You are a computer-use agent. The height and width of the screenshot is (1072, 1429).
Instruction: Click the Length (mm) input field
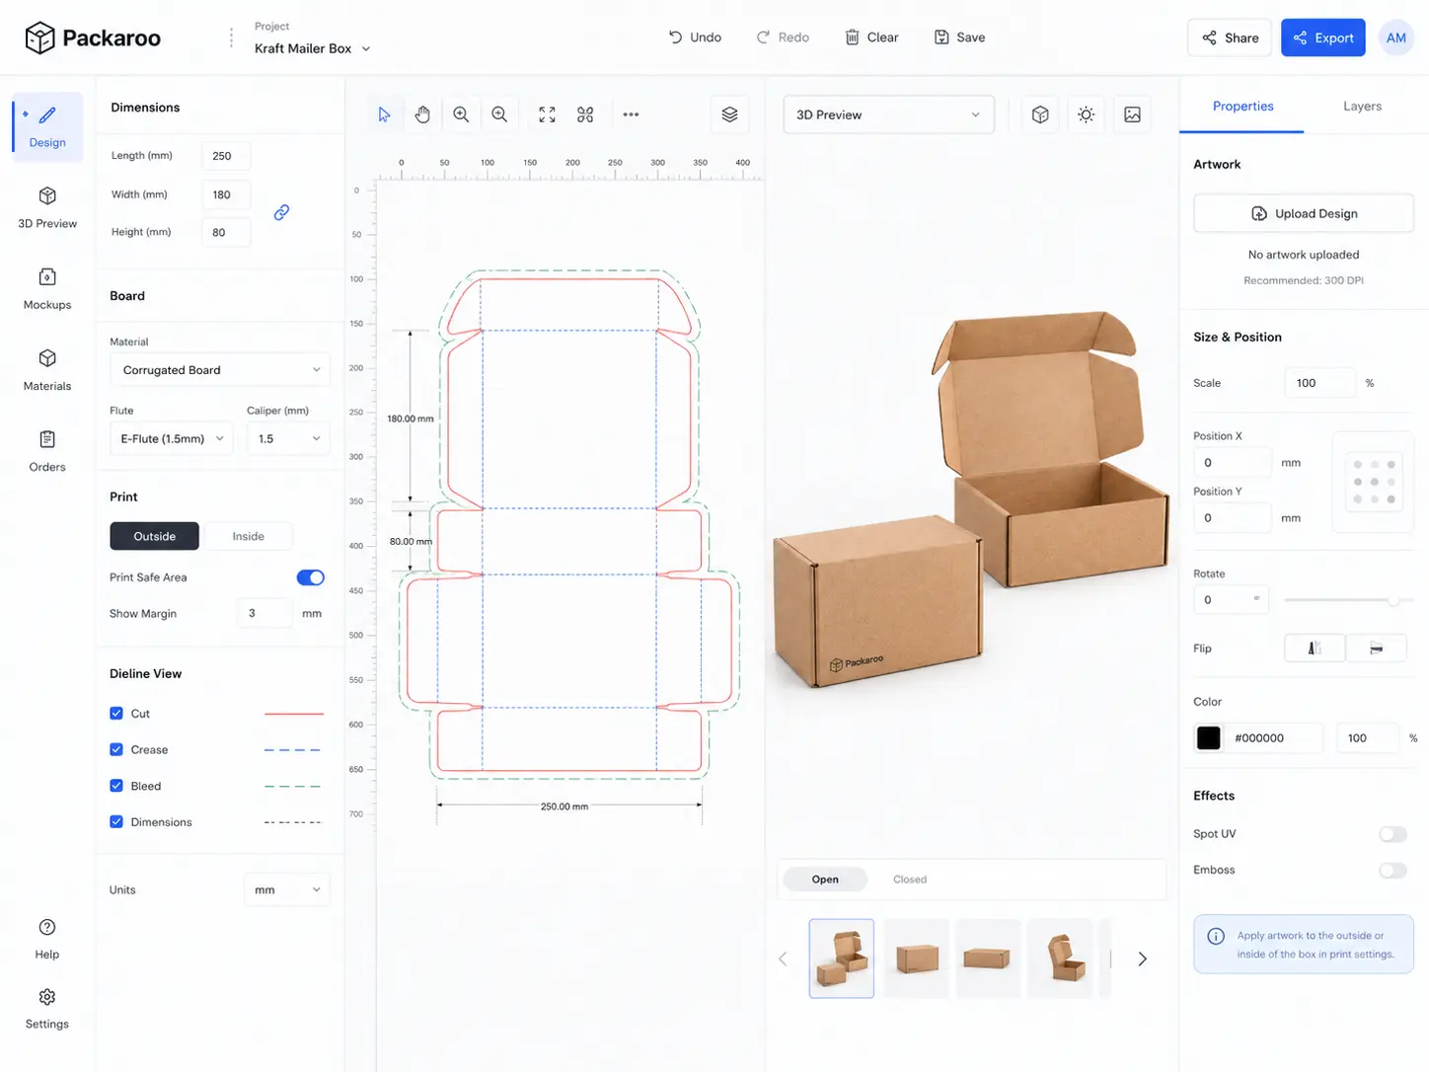click(x=226, y=156)
